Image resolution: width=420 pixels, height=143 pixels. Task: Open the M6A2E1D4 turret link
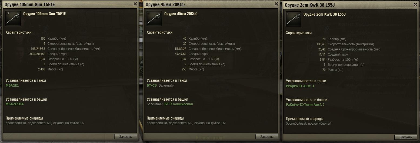(x=15, y=104)
